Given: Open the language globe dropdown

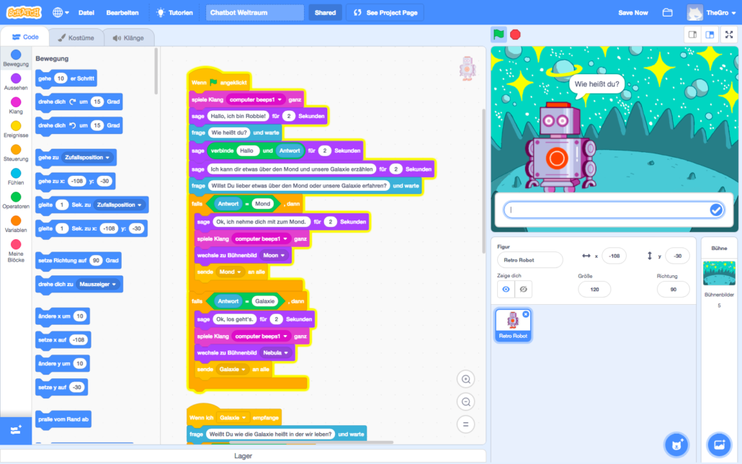Looking at the screenshot, I should click(x=61, y=13).
